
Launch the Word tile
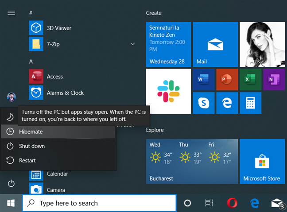point(204,80)
